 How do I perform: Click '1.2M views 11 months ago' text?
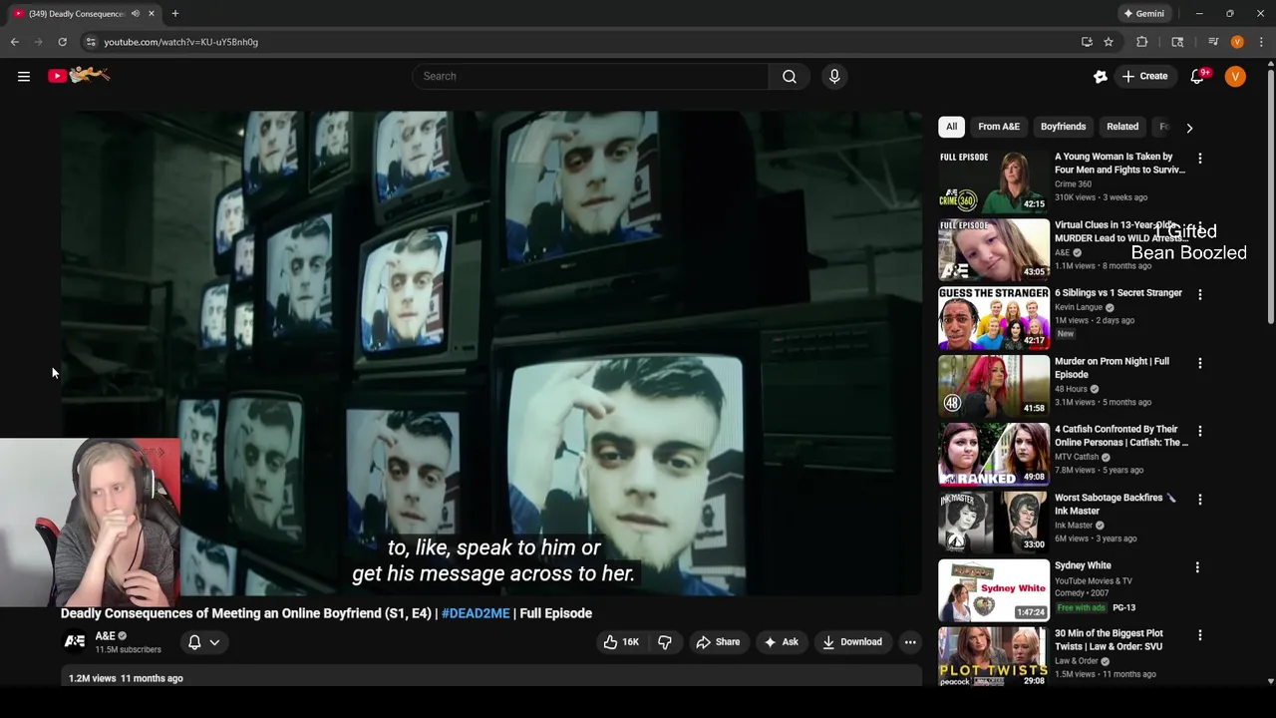tap(126, 678)
